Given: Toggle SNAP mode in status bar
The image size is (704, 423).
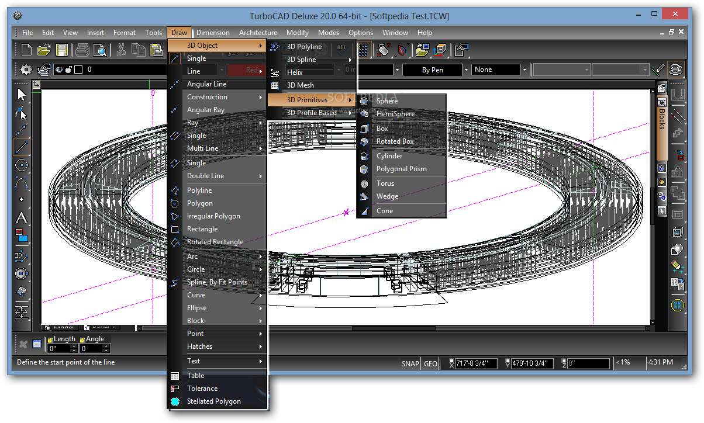Looking at the screenshot, I should pyautogui.click(x=410, y=363).
